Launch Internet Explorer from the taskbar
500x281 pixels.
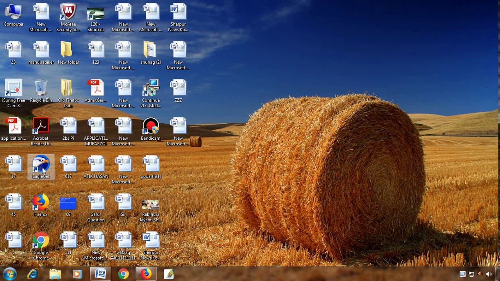(32, 274)
